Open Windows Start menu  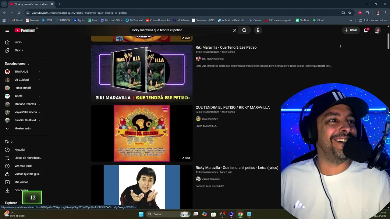click(x=141, y=214)
